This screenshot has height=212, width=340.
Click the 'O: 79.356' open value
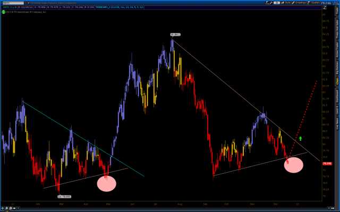point(40,7)
